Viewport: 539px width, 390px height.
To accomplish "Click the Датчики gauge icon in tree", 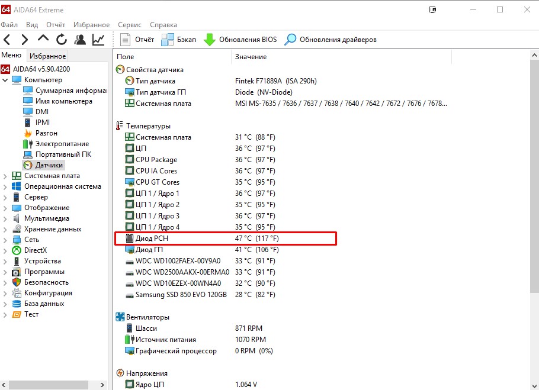I will click(28, 165).
